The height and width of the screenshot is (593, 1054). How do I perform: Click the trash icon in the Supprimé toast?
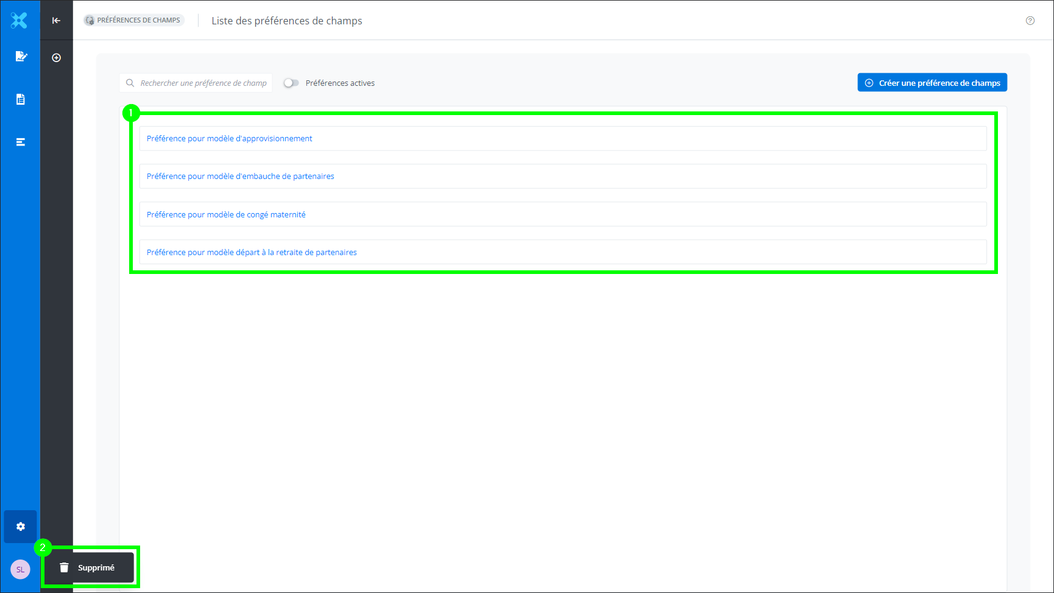(64, 567)
